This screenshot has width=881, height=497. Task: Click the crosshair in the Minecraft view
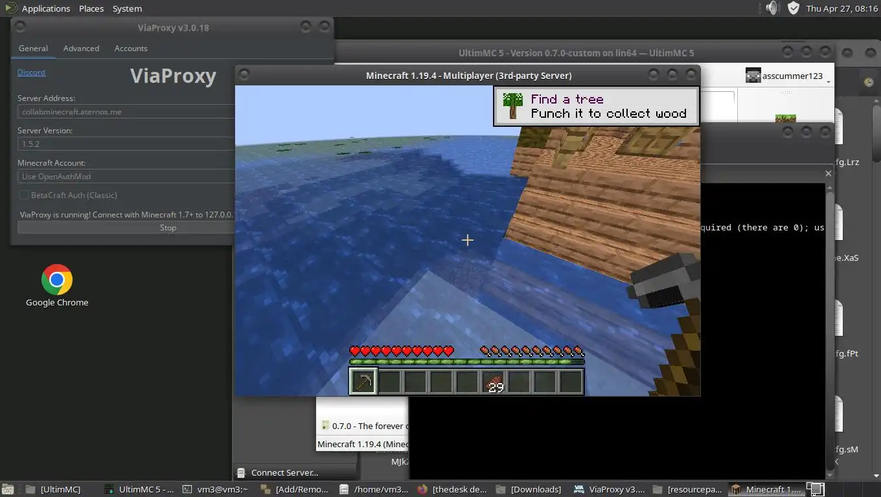point(467,240)
